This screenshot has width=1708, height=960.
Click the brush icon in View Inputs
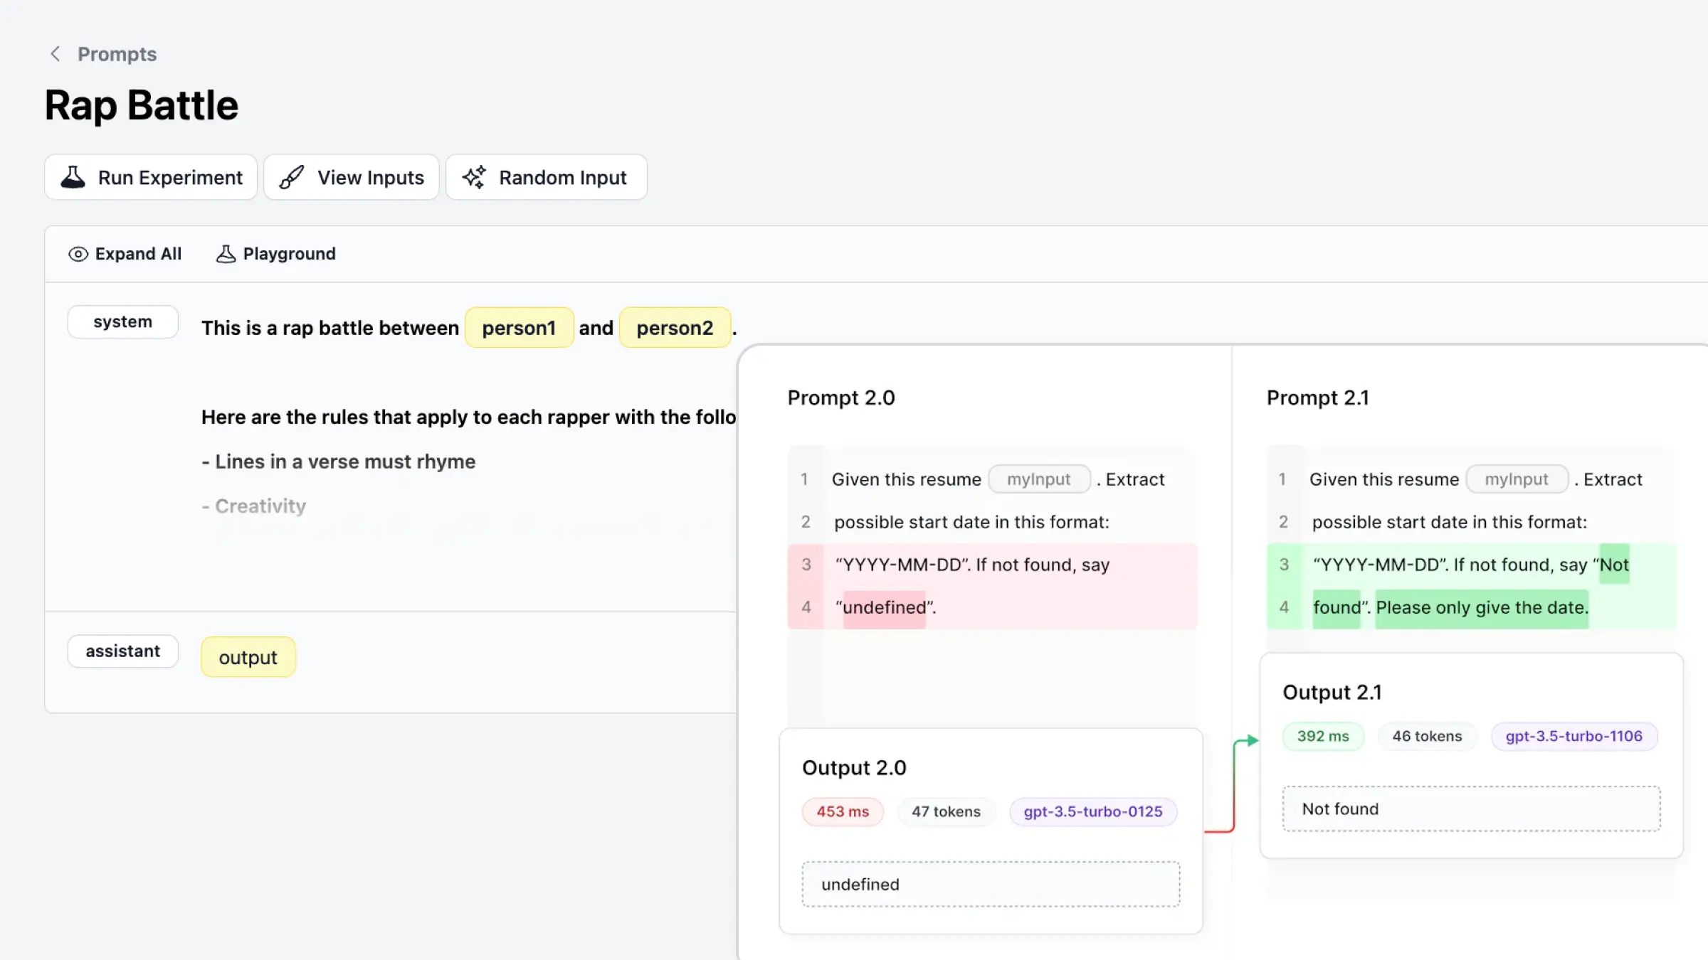pyautogui.click(x=292, y=177)
